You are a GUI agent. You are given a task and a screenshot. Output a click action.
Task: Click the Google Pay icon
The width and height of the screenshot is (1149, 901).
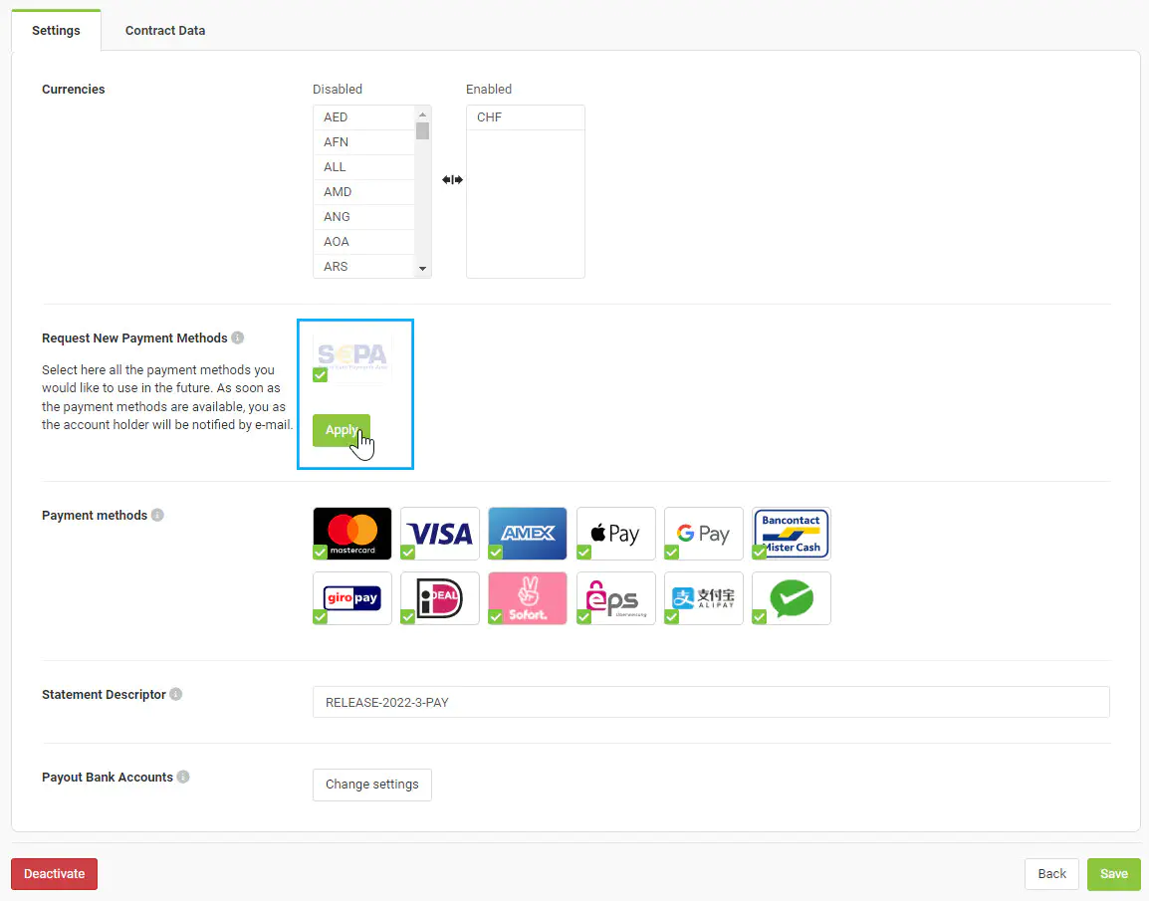coord(703,533)
